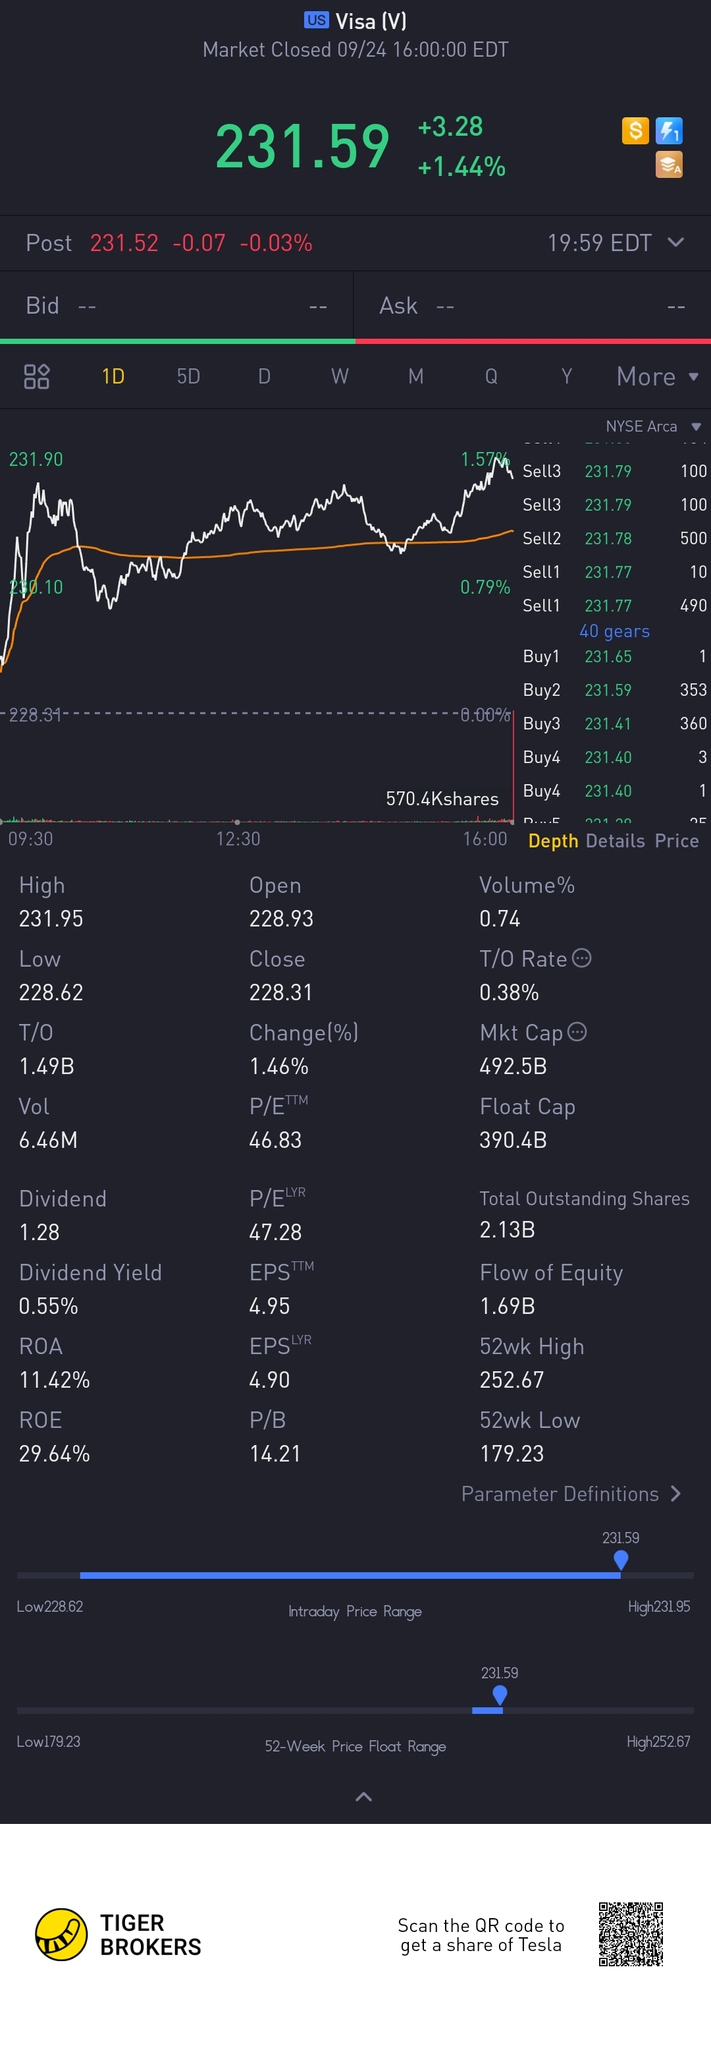711x2046 pixels.
Task: Tap the P/B value 14.21
Action: [x=275, y=1454]
